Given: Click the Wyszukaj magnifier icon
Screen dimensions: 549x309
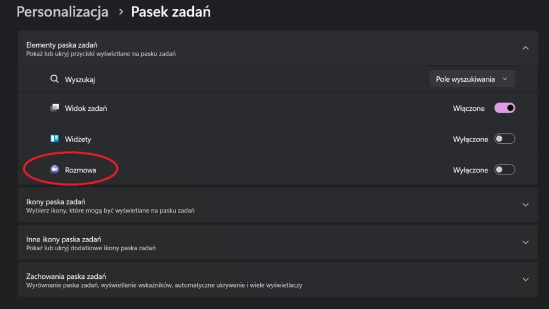Looking at the screenshot, I should pos(54,78).
